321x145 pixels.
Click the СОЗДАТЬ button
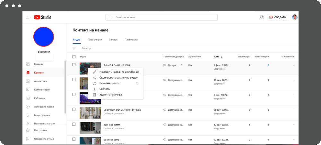coord(278,17)
